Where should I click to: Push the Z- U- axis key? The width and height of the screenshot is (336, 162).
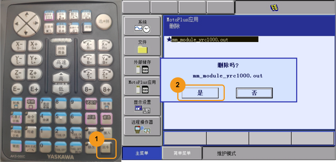pyautogui.click(x=17, y=74)
